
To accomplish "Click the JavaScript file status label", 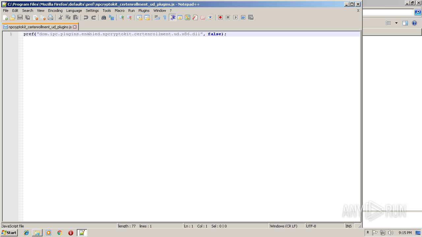I will coord(13,226).
